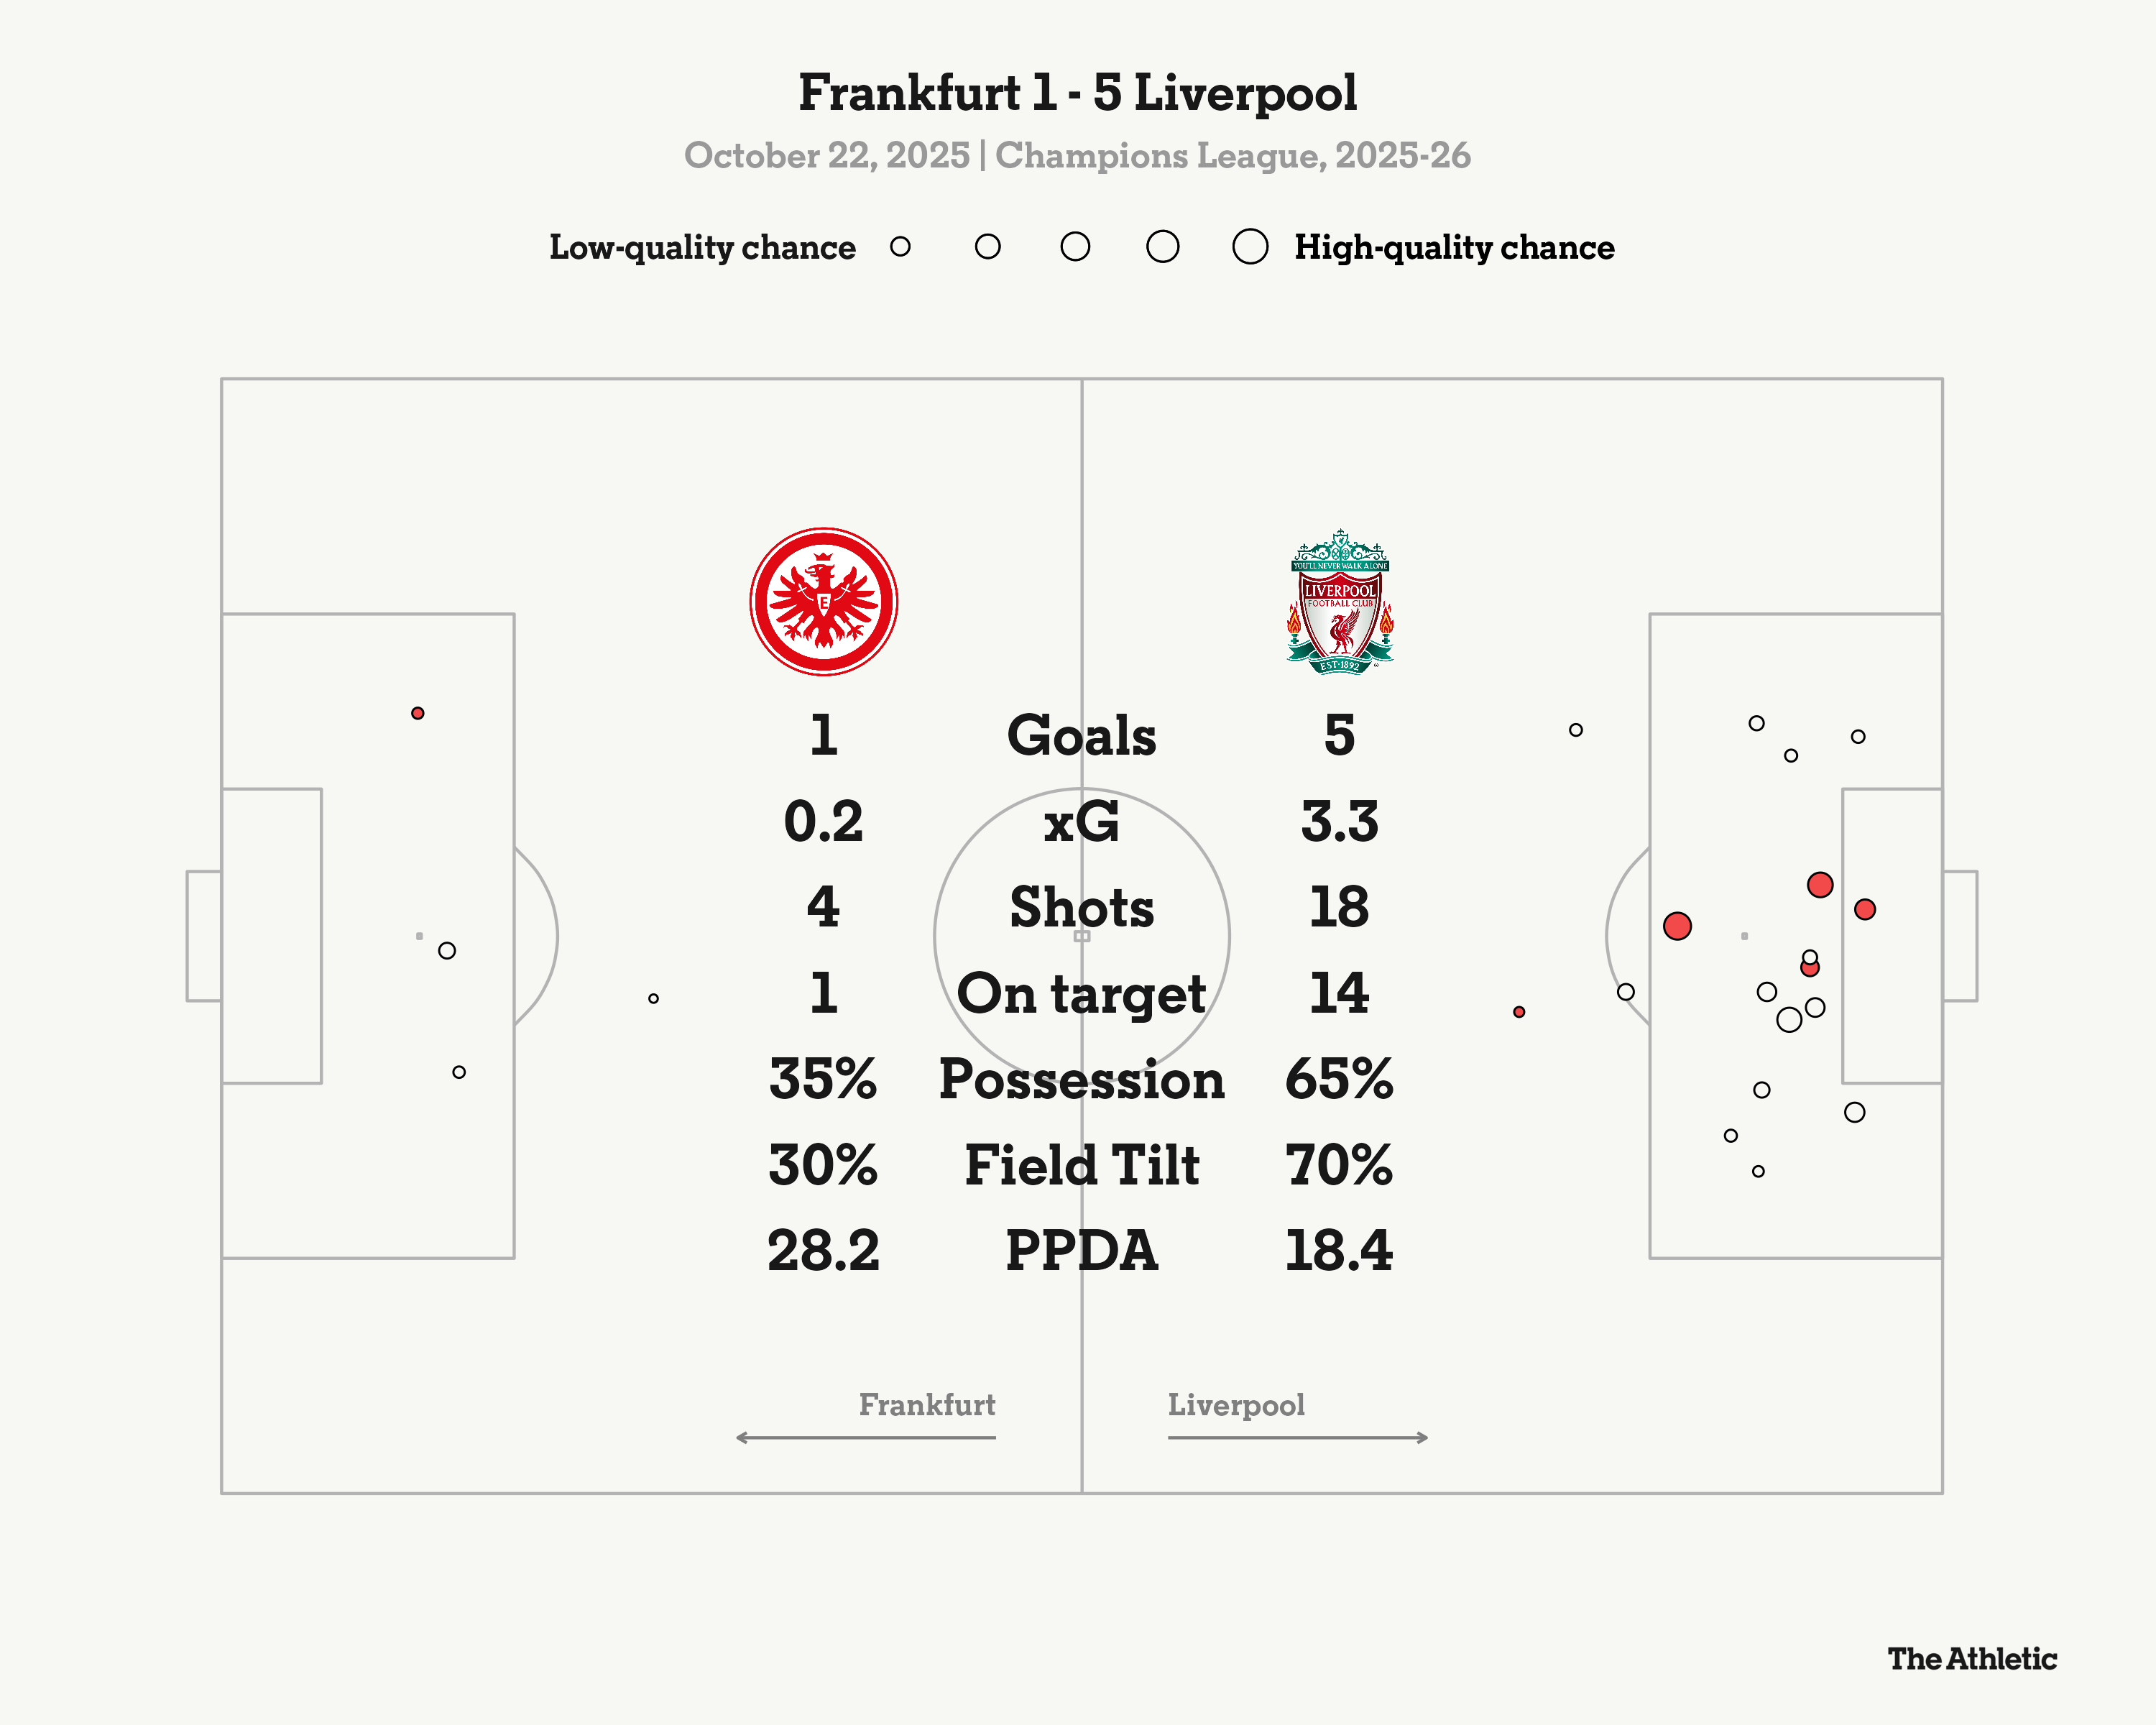2156x1725 pixels.
Task: Click the Liverpool Football Club crest
Action: (1339, 602)
